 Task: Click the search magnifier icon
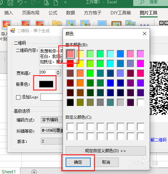click(x=142, y=2)
